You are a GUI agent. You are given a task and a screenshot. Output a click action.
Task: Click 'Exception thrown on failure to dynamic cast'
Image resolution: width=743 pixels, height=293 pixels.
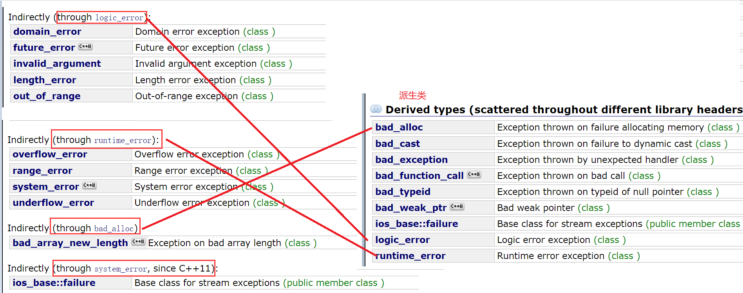click(595, 144)
